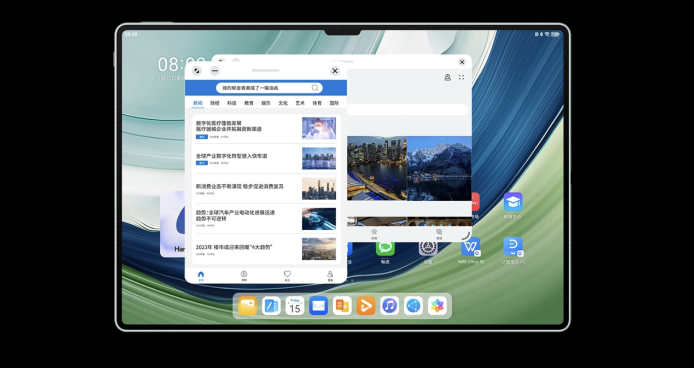Screen dimensions: 694x368
Task: Launch the Music app in the dock
Action: click(x=389, y=306)
